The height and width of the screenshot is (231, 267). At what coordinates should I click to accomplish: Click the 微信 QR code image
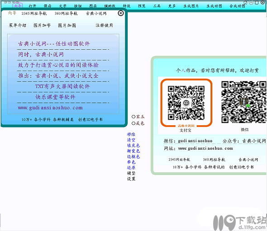pos(244,102)
